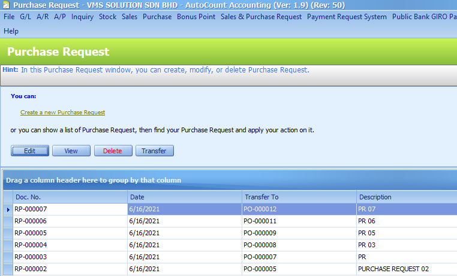The width and height of the screenshot is (457, 276).
Task: Click Create a new Purchase Request link
Action: (x=62, y=113)
